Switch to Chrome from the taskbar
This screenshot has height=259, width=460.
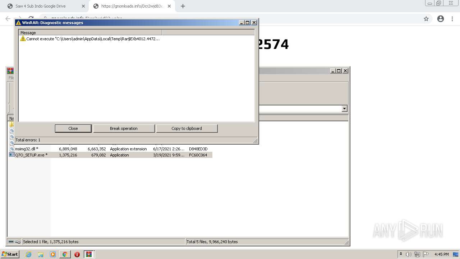click(65, 254)
